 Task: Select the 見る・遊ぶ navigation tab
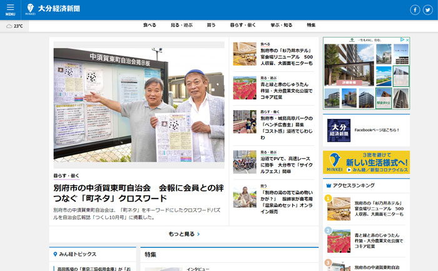[x=181, y=25]
